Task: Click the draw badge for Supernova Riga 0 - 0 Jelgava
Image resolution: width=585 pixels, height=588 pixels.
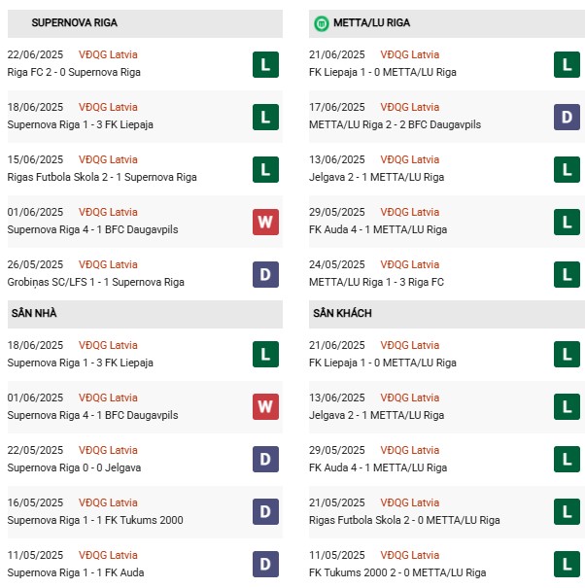Action: pos(265,460)
